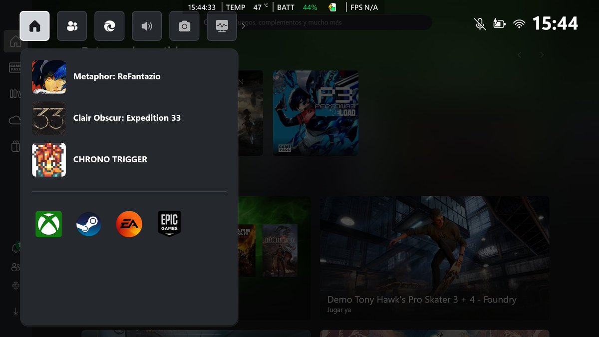Launch Steam from the quick launcher row

tap(88, 224)
